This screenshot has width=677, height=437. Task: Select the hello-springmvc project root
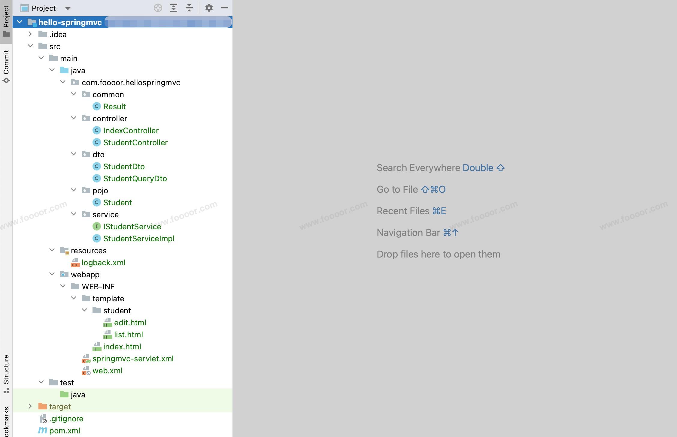[x=70, y=23]
